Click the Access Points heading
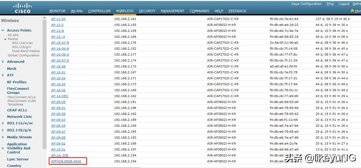This screenshot has width=361, height=168. [19, 30]
